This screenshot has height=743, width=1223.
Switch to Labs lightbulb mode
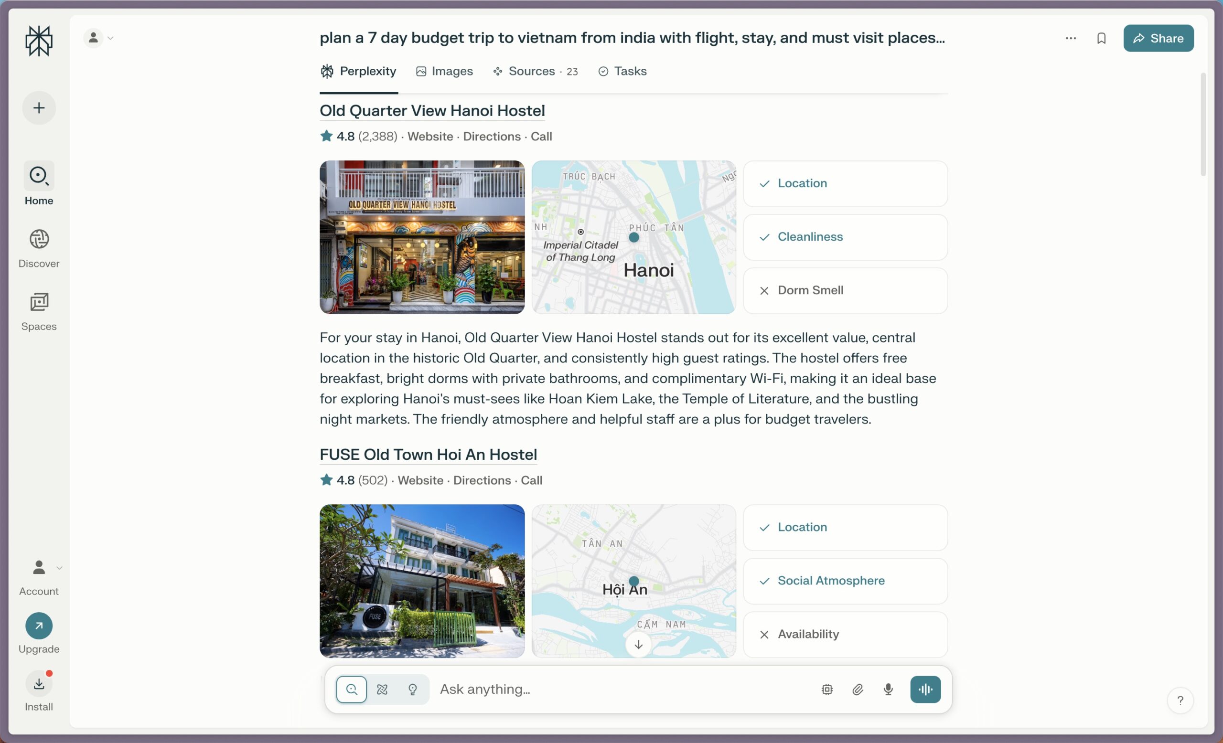tap(412, 689)
